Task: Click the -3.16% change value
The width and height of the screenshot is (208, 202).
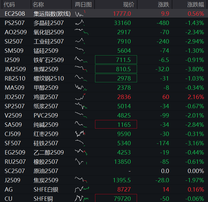Action: pos(195,143)
